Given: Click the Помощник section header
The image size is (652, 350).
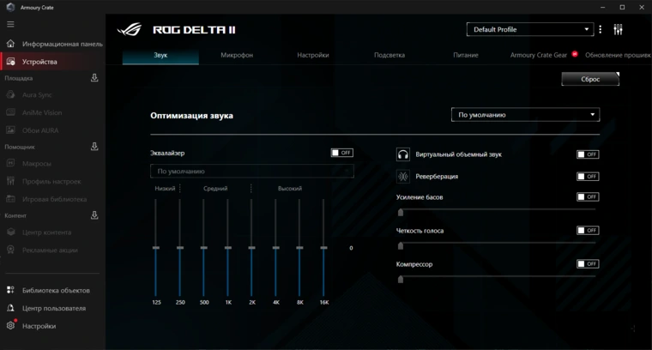Looking at the screenshot, I should click(20, 147).
